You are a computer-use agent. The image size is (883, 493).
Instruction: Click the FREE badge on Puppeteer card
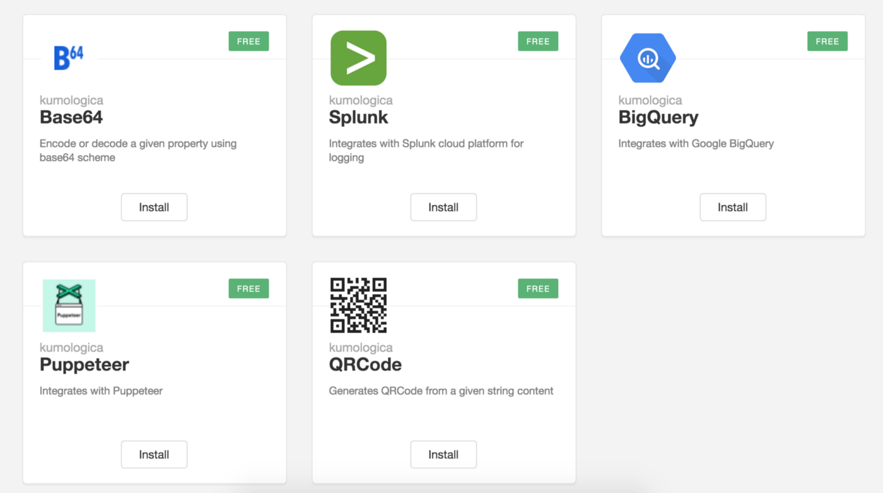[249, 289]
